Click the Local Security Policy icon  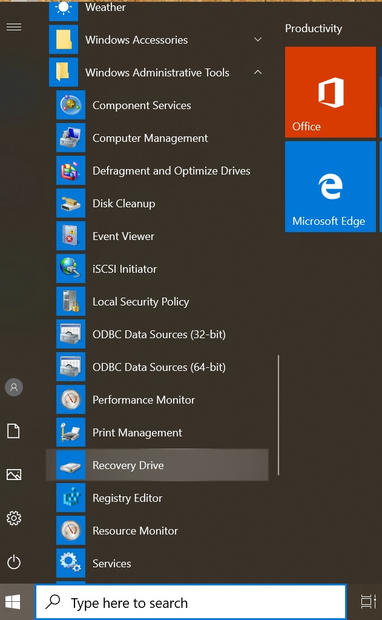click(71, 301)
